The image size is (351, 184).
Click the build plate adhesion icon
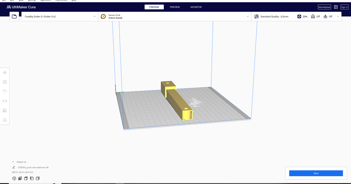pyautogui.click(x=325, y=17)
